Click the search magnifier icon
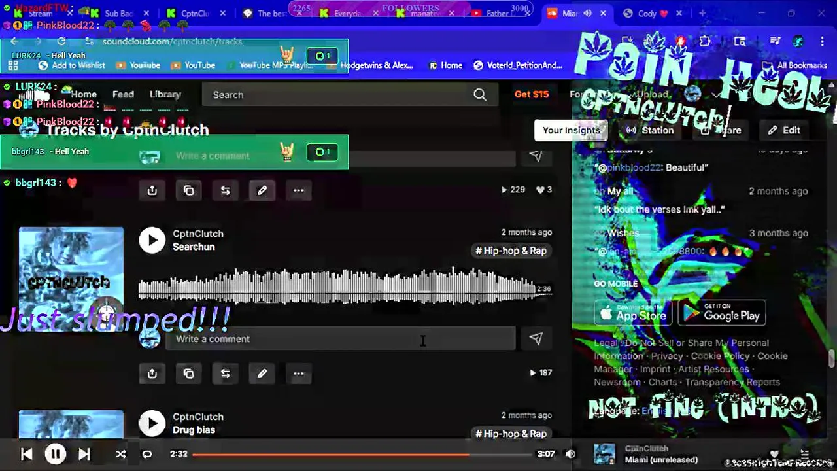 tap(480, 95)
